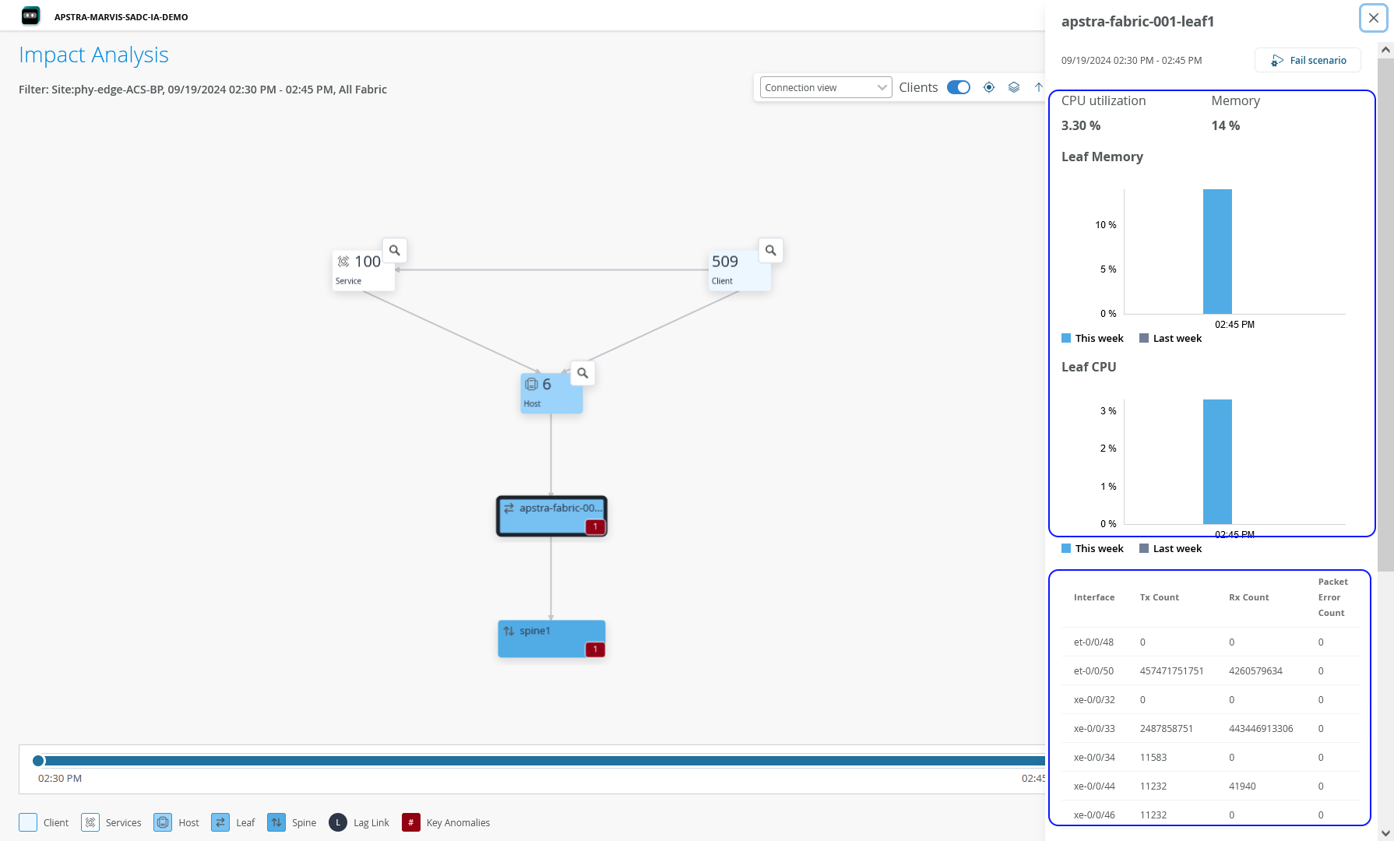This screenshot has height=841, width=1394.
Task: Click the scrollbar up arrow in details panel
Action: point(1385,49)
